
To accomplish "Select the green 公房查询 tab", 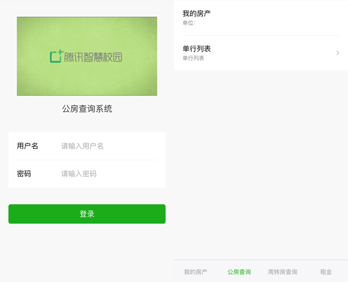I will [239, 272].
